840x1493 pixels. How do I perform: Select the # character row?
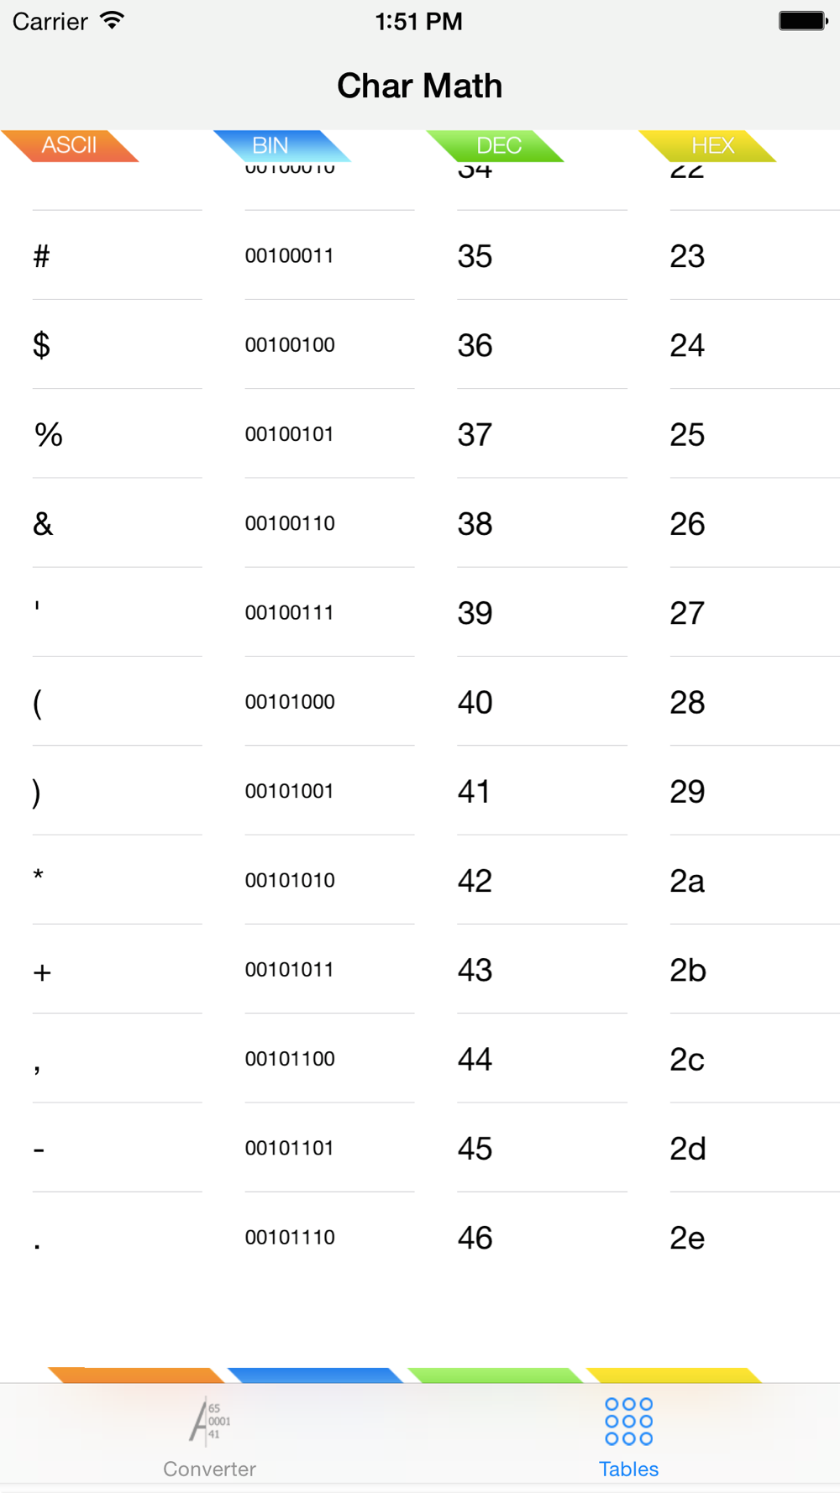click(x=420, y=255)
